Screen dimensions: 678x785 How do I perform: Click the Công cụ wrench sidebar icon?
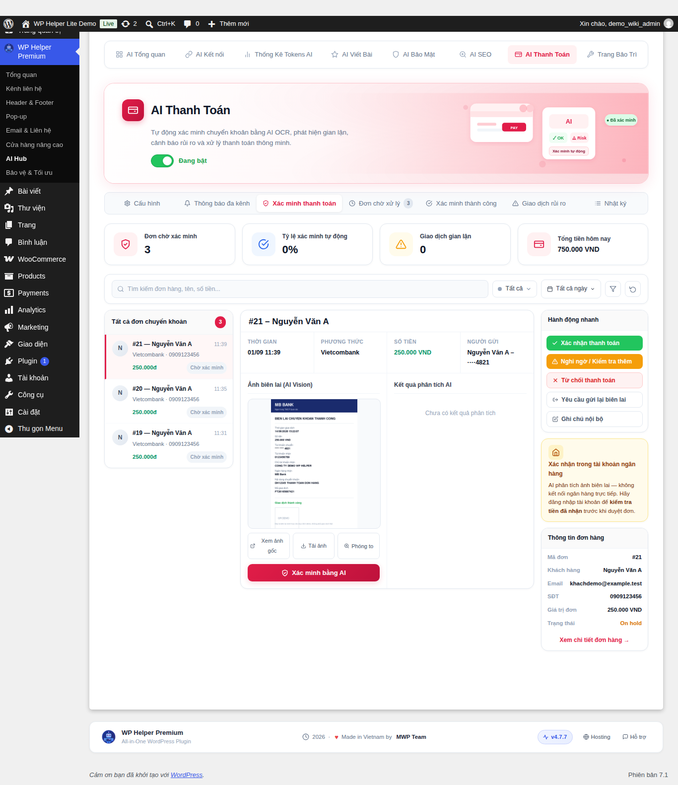pos(9,395)
